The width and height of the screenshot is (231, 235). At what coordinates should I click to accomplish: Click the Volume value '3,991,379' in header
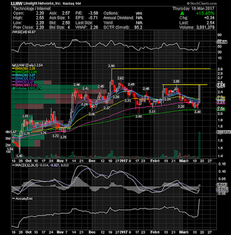(x=205, y=28)
